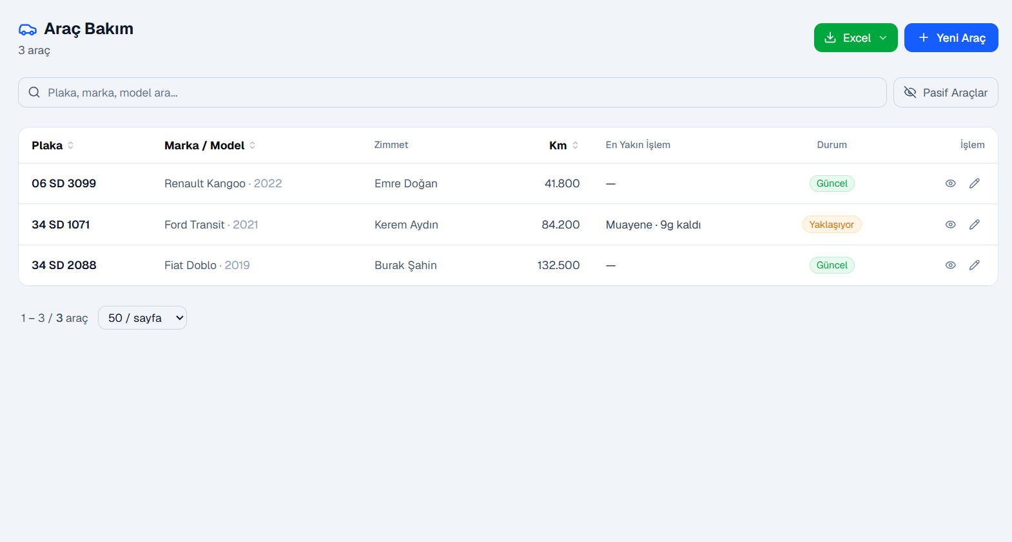Click the magnifier icon in search box
Image resolution: width=1012 pixels, height=542 pixels.
coord(34,93)
